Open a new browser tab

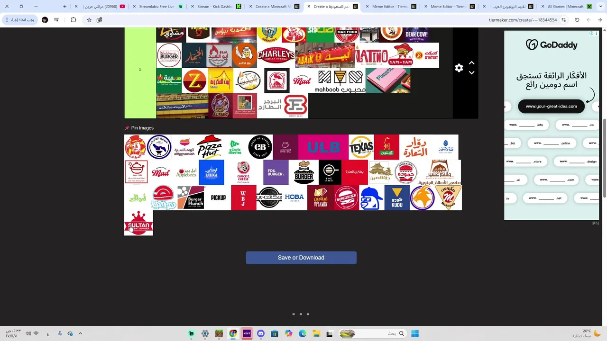pos(64,6)
